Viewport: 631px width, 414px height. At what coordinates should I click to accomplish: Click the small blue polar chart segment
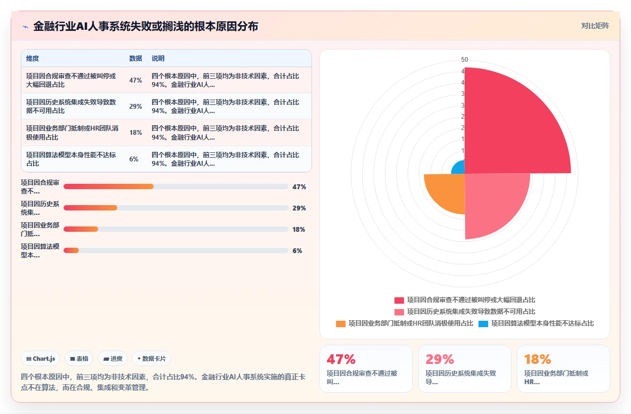pos(460,169)
